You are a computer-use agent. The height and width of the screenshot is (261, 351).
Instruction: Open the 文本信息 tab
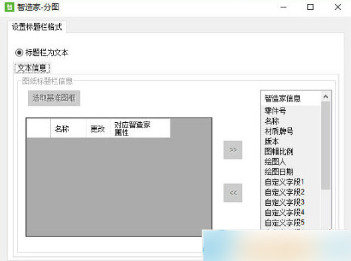[x=32, y=68]
